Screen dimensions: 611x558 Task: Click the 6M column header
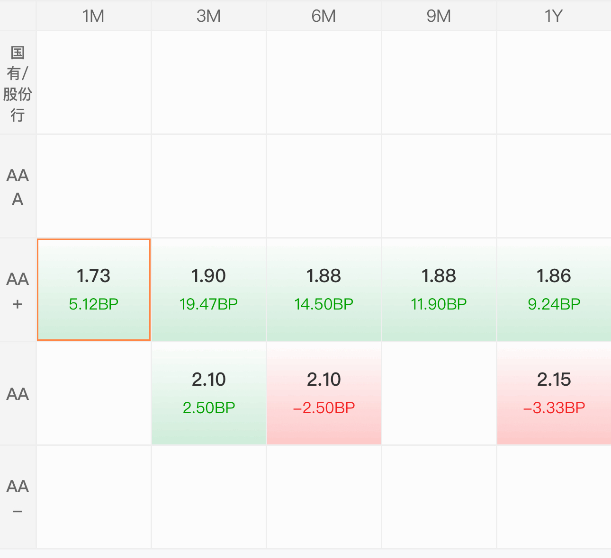pyautogui.click(x=323, y=16)
